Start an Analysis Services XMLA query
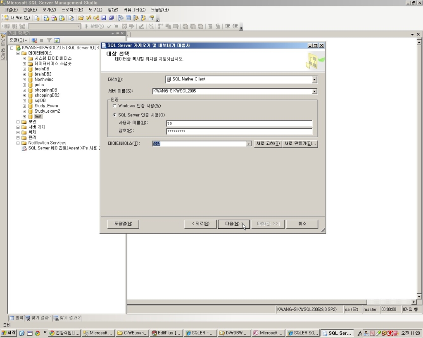The height and width of the screenshot is (338, 423). point(62,18)
